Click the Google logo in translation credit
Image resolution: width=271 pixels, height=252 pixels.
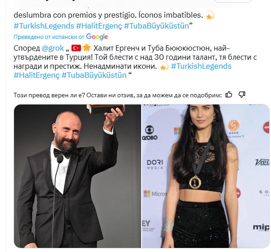(x=97, y=37)
